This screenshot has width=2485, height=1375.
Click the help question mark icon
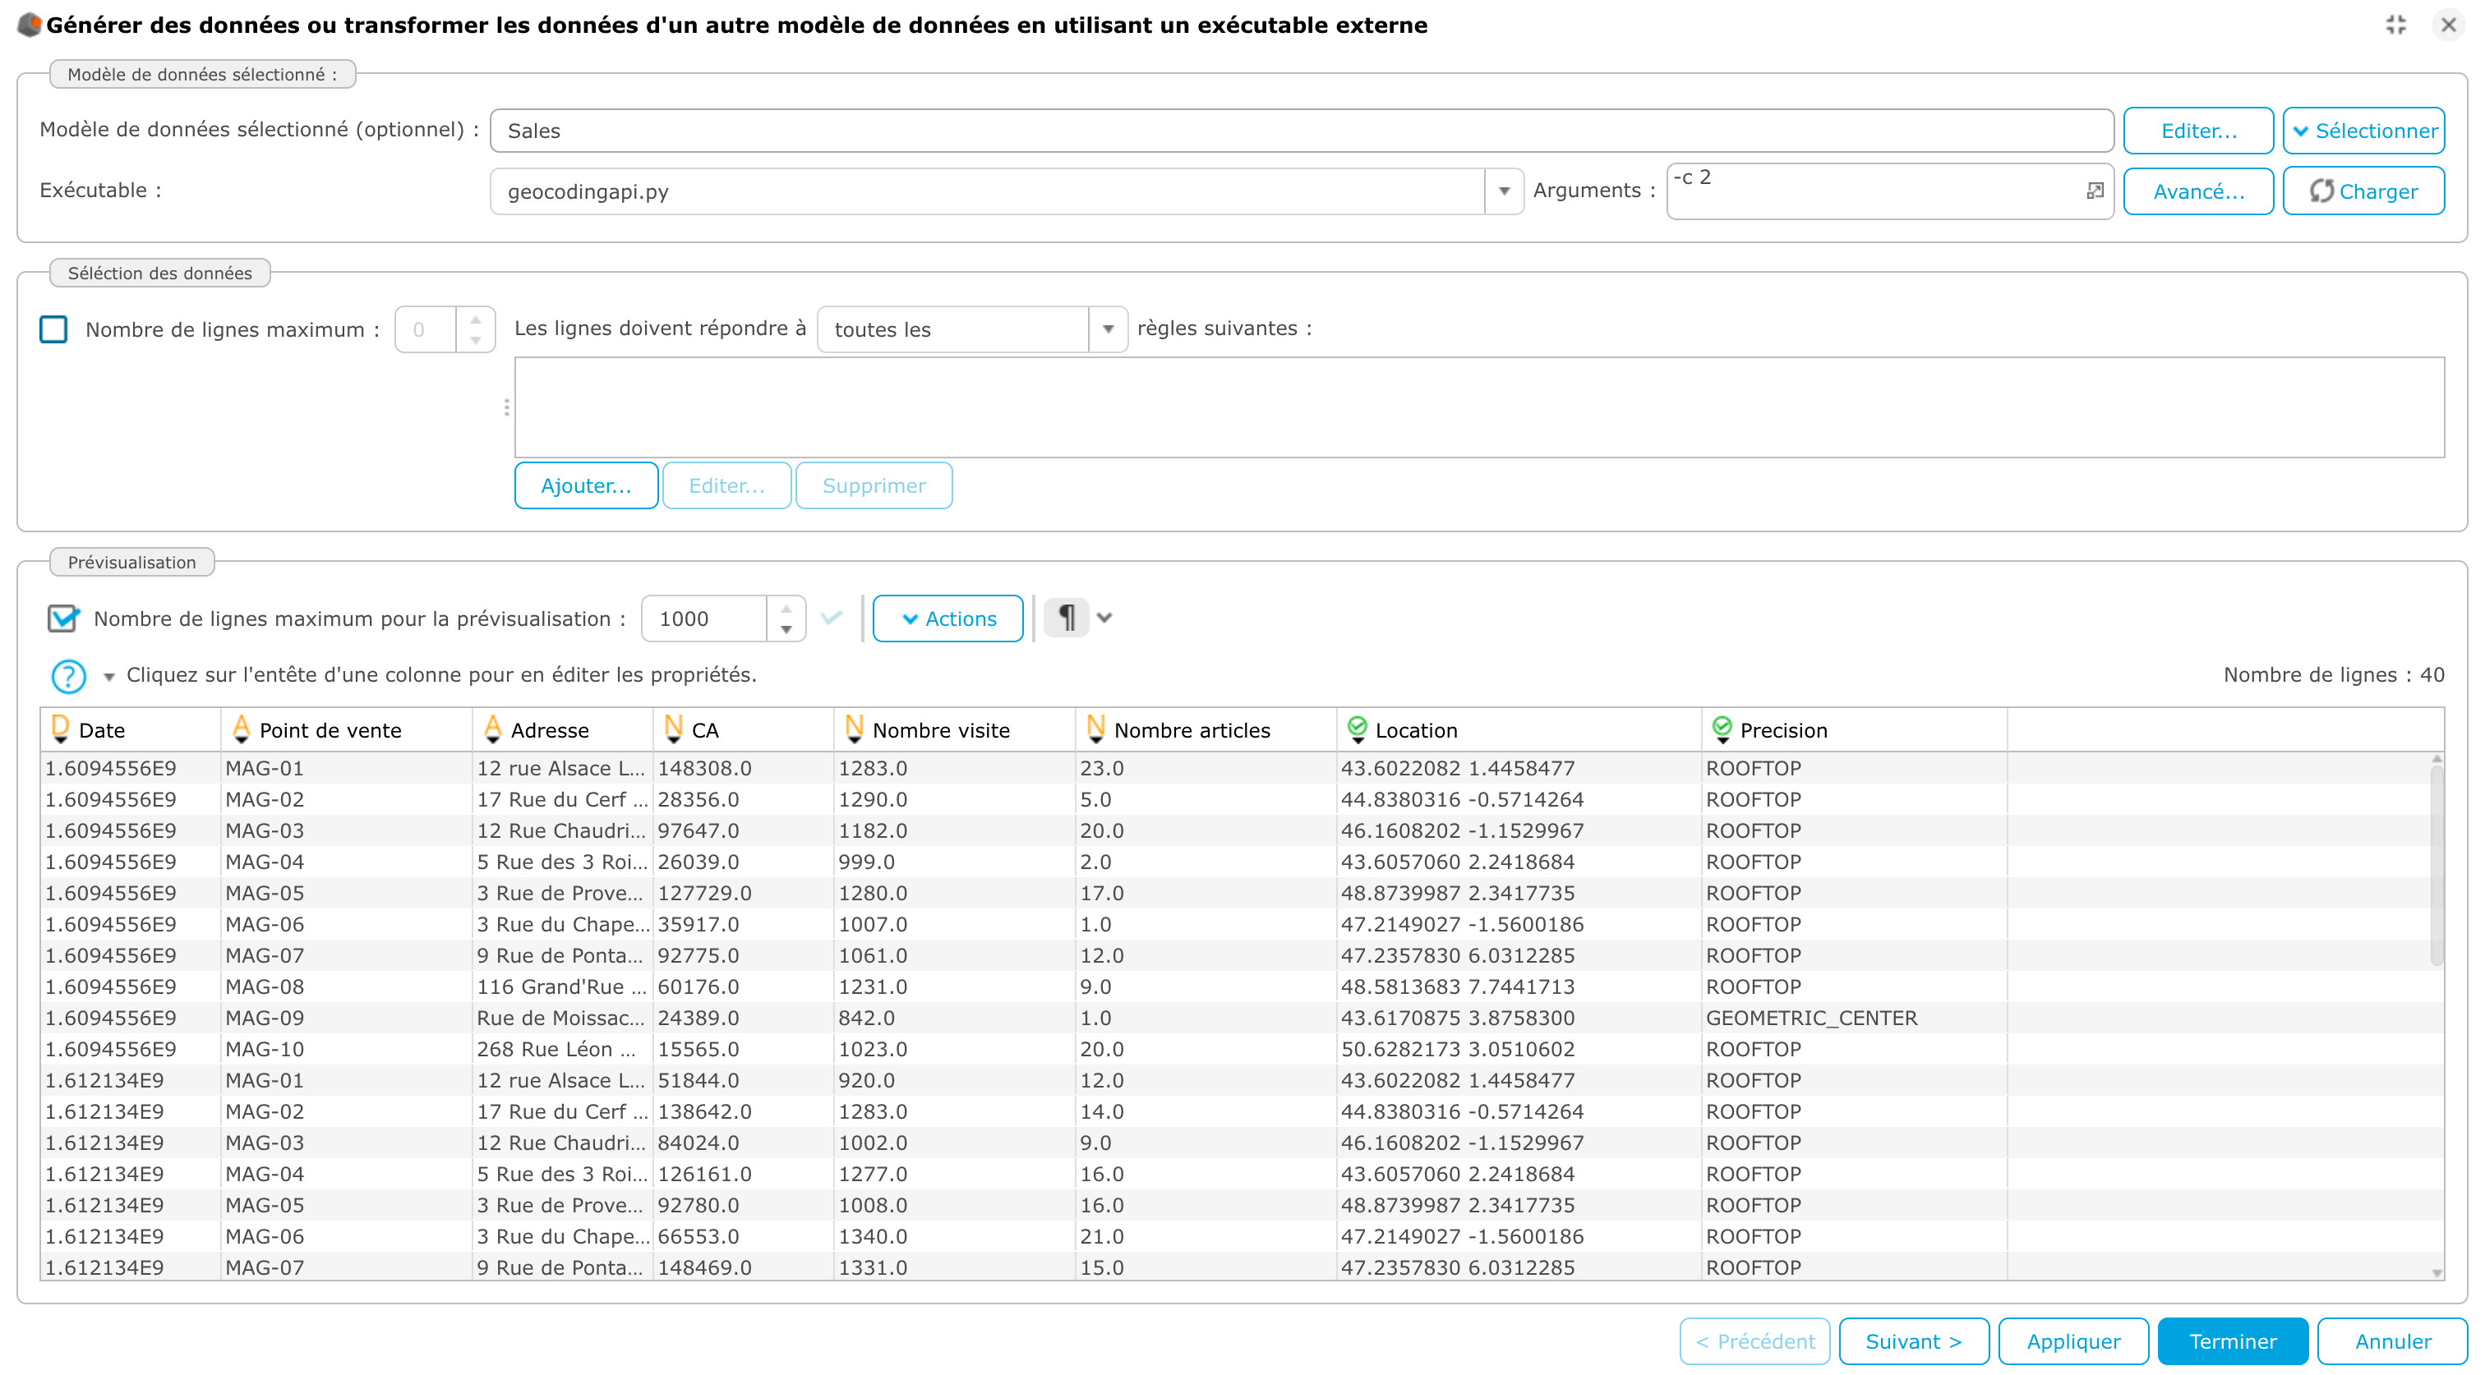point(68,676)
